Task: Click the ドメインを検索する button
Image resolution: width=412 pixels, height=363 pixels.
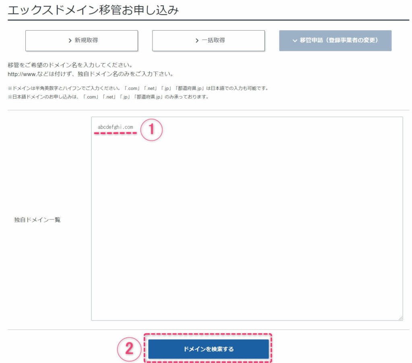Action: [x=208, y=349]
